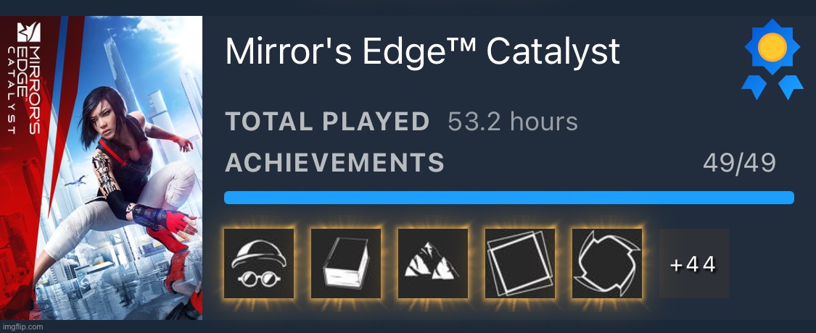This screenshot has height=333, width=816.
Task: Click the TOTAL PLAYED label
Action: (x=327, y=122)
